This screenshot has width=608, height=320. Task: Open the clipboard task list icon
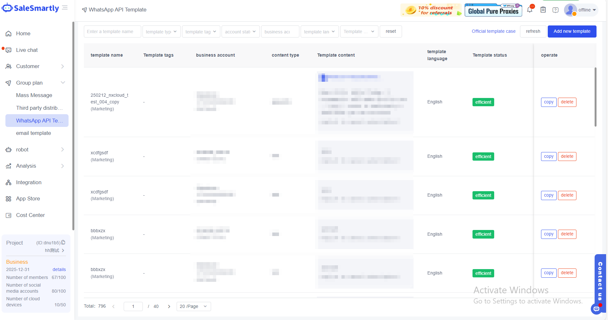pos(543,10)
